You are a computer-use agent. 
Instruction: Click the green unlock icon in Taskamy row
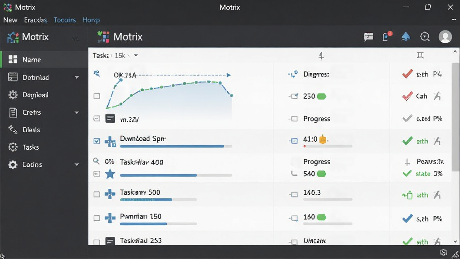[x=407, y=195]
